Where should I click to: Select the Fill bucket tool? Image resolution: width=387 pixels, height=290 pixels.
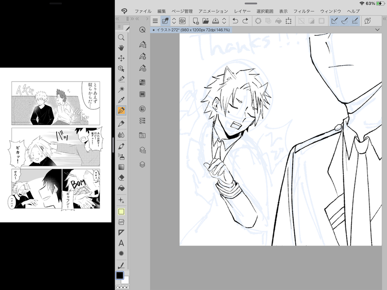(x=121, y=188)
